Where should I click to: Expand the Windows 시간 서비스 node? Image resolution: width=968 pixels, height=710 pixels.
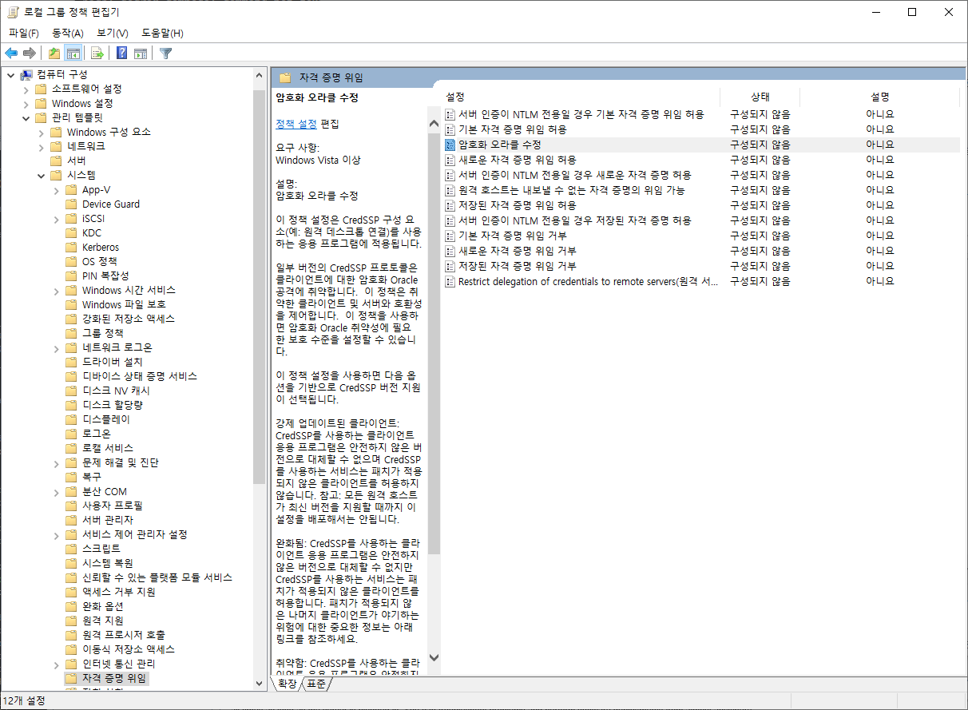point(57,290)
